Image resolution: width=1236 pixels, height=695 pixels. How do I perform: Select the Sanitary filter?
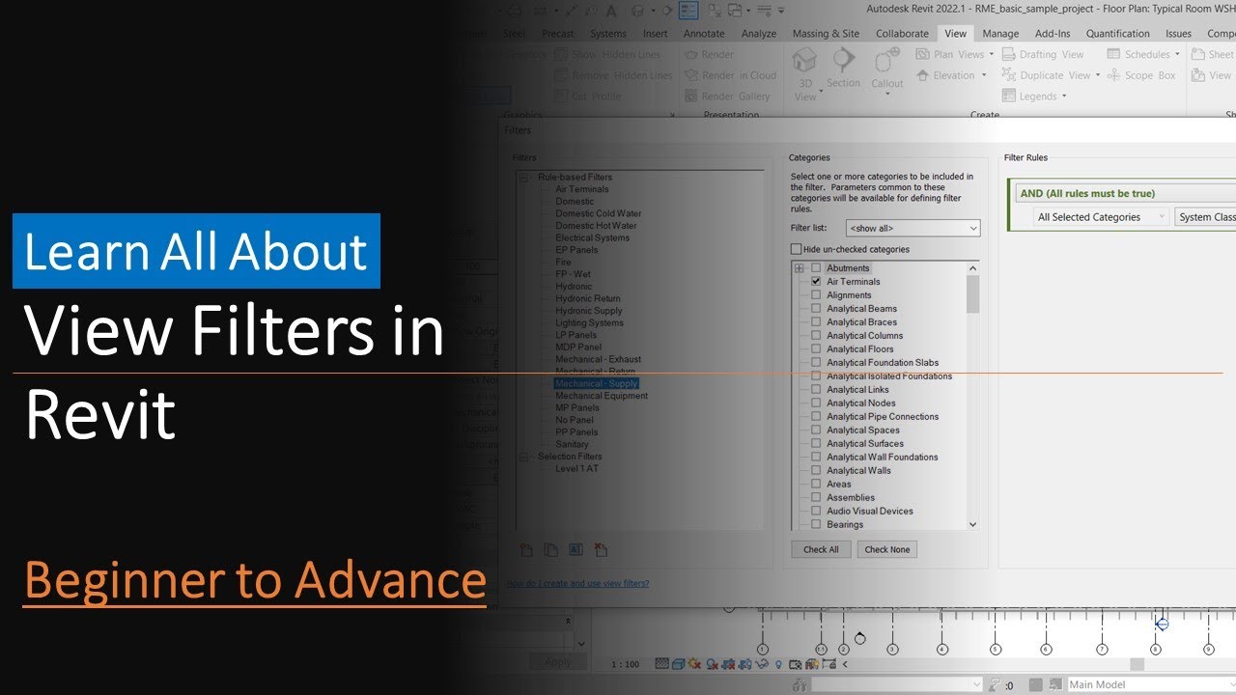tap(572, 445)
